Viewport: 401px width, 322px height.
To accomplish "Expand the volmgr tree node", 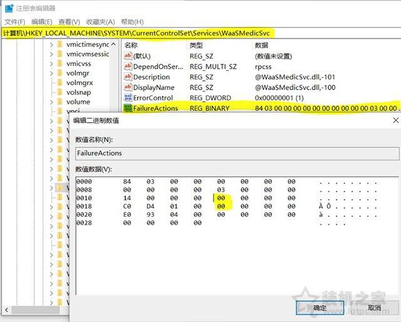I will point(51,73).
